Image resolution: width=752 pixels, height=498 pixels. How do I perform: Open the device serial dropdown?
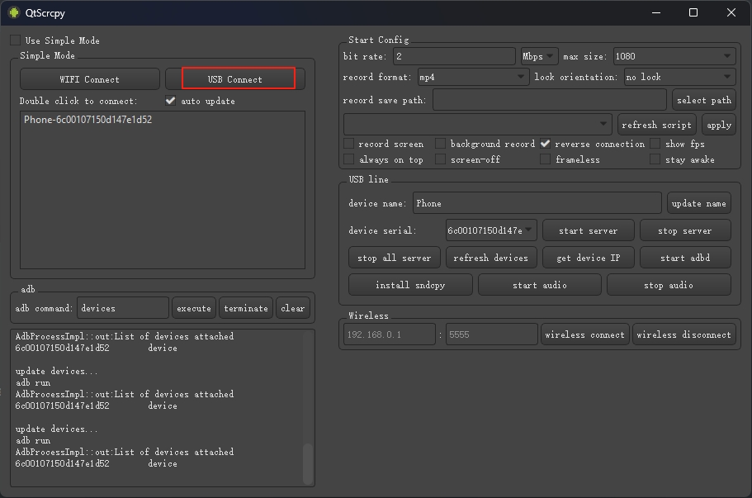491,231
